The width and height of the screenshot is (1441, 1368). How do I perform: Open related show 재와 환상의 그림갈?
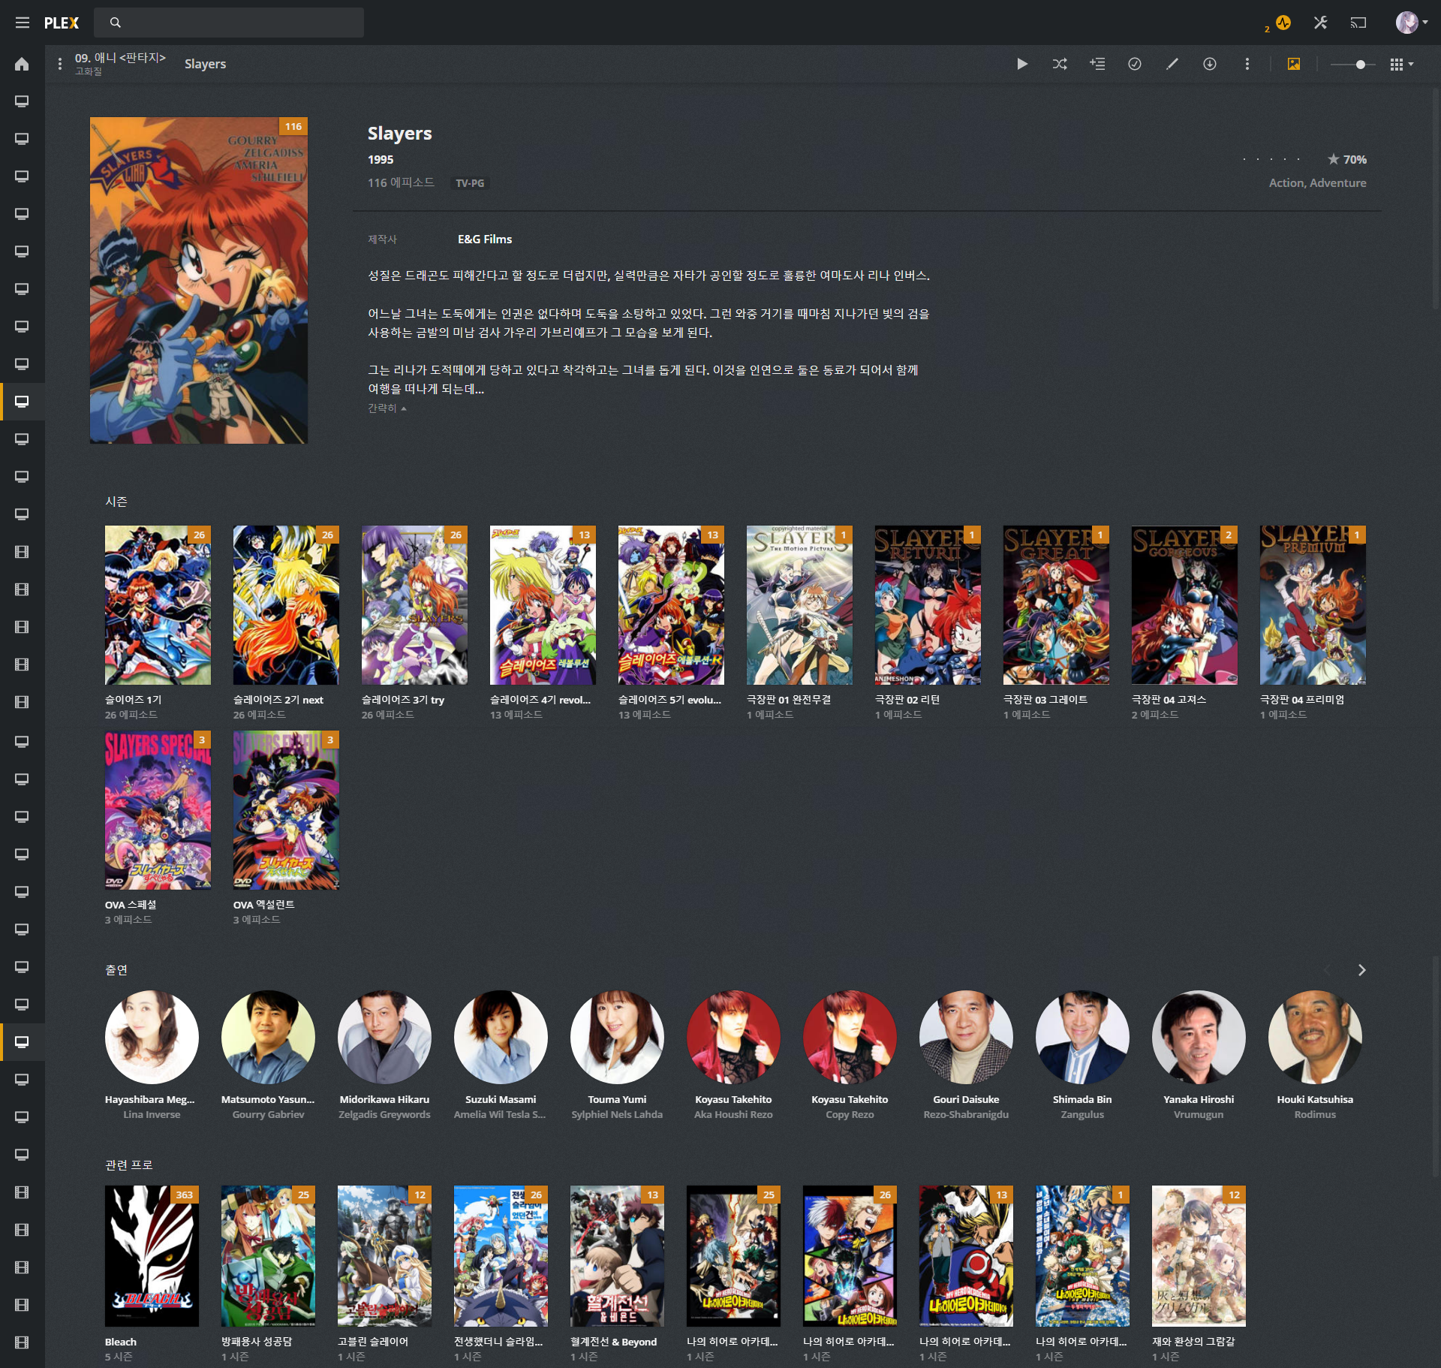point(1199,1256)
